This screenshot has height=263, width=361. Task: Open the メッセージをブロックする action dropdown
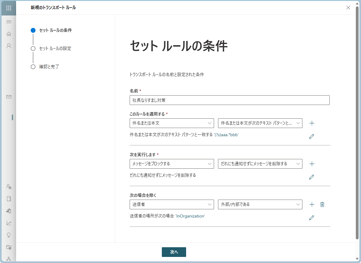(172, 164)
